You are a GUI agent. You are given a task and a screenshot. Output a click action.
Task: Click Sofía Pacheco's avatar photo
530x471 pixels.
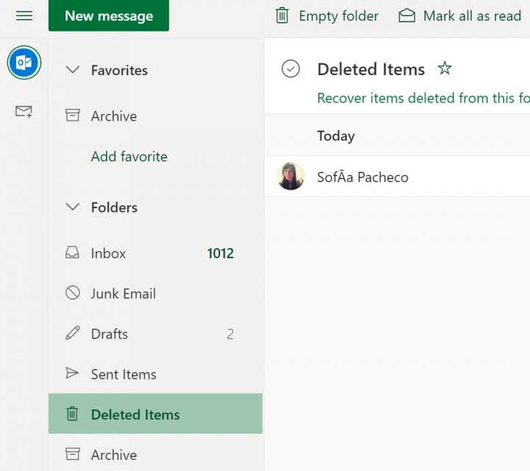pos(291,176)
